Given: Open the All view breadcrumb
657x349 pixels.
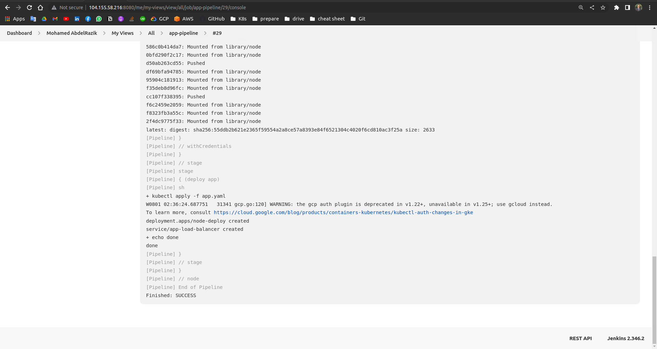Looking at the screenshot, I should tap(151, 33).
